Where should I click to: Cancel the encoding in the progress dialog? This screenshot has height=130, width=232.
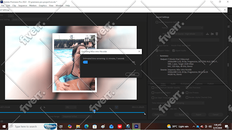(132, 74)
